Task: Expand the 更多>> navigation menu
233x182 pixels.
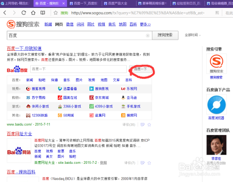Action: pos(145,24)
